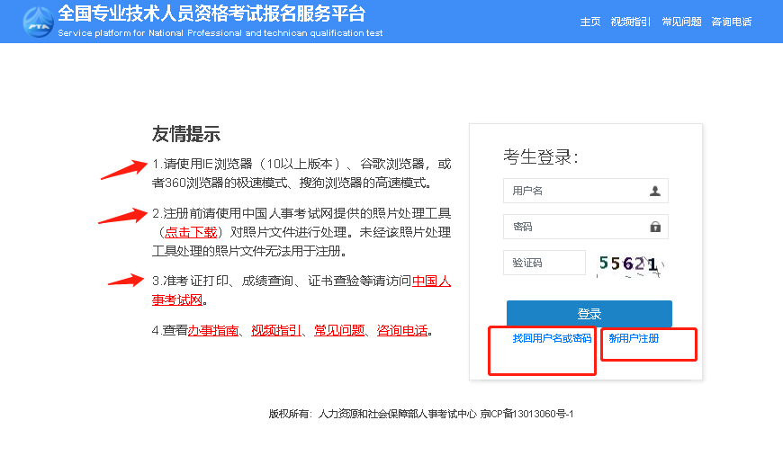
Task: Focus the 用户名 input field
Action: point(576,191)
